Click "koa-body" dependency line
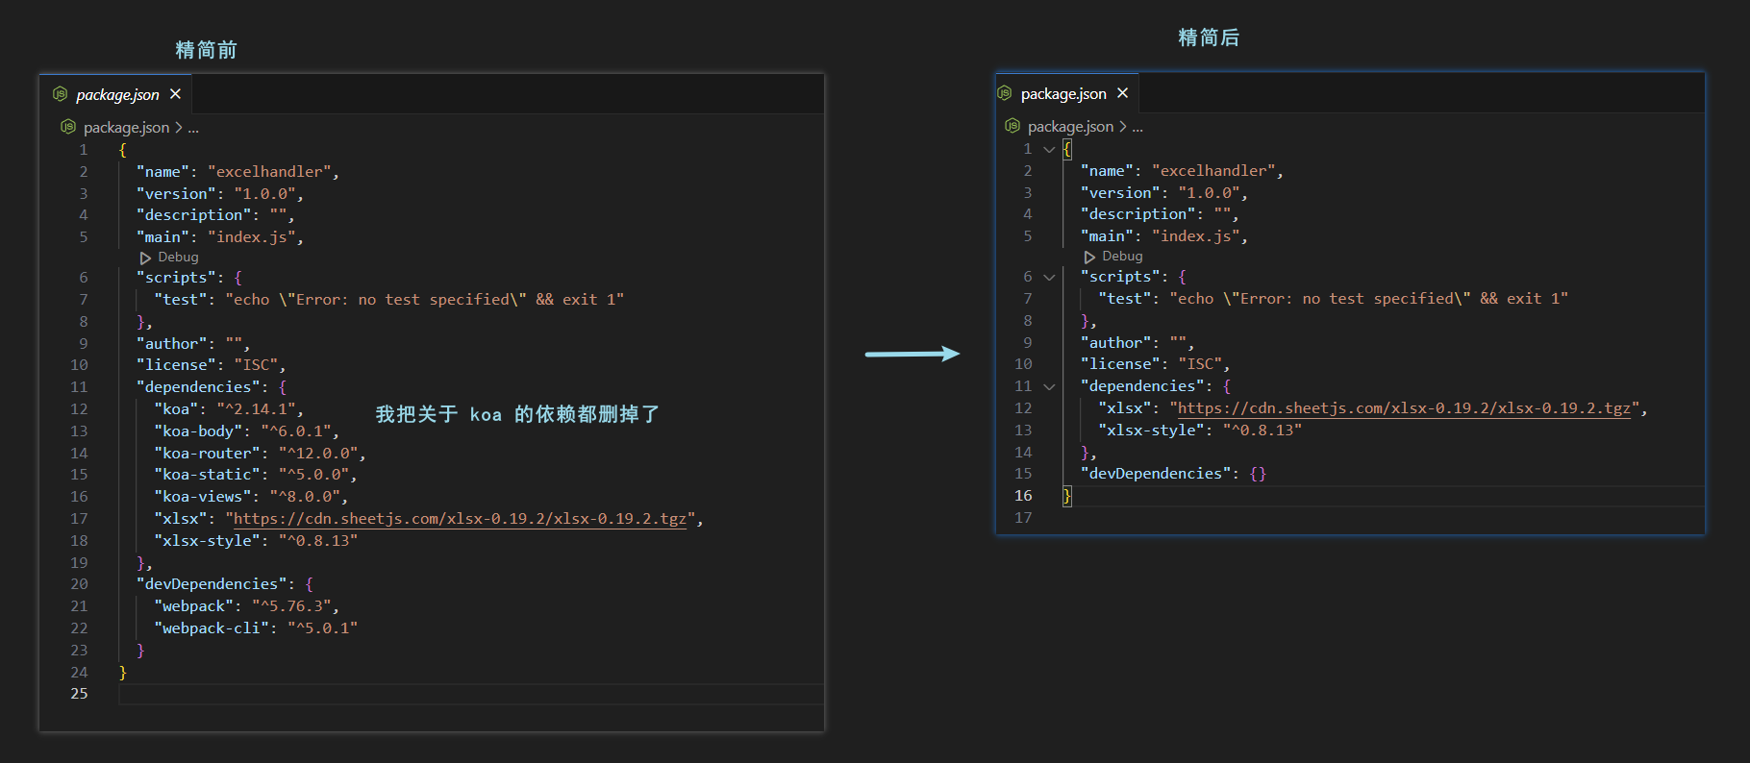 [246, 431]
